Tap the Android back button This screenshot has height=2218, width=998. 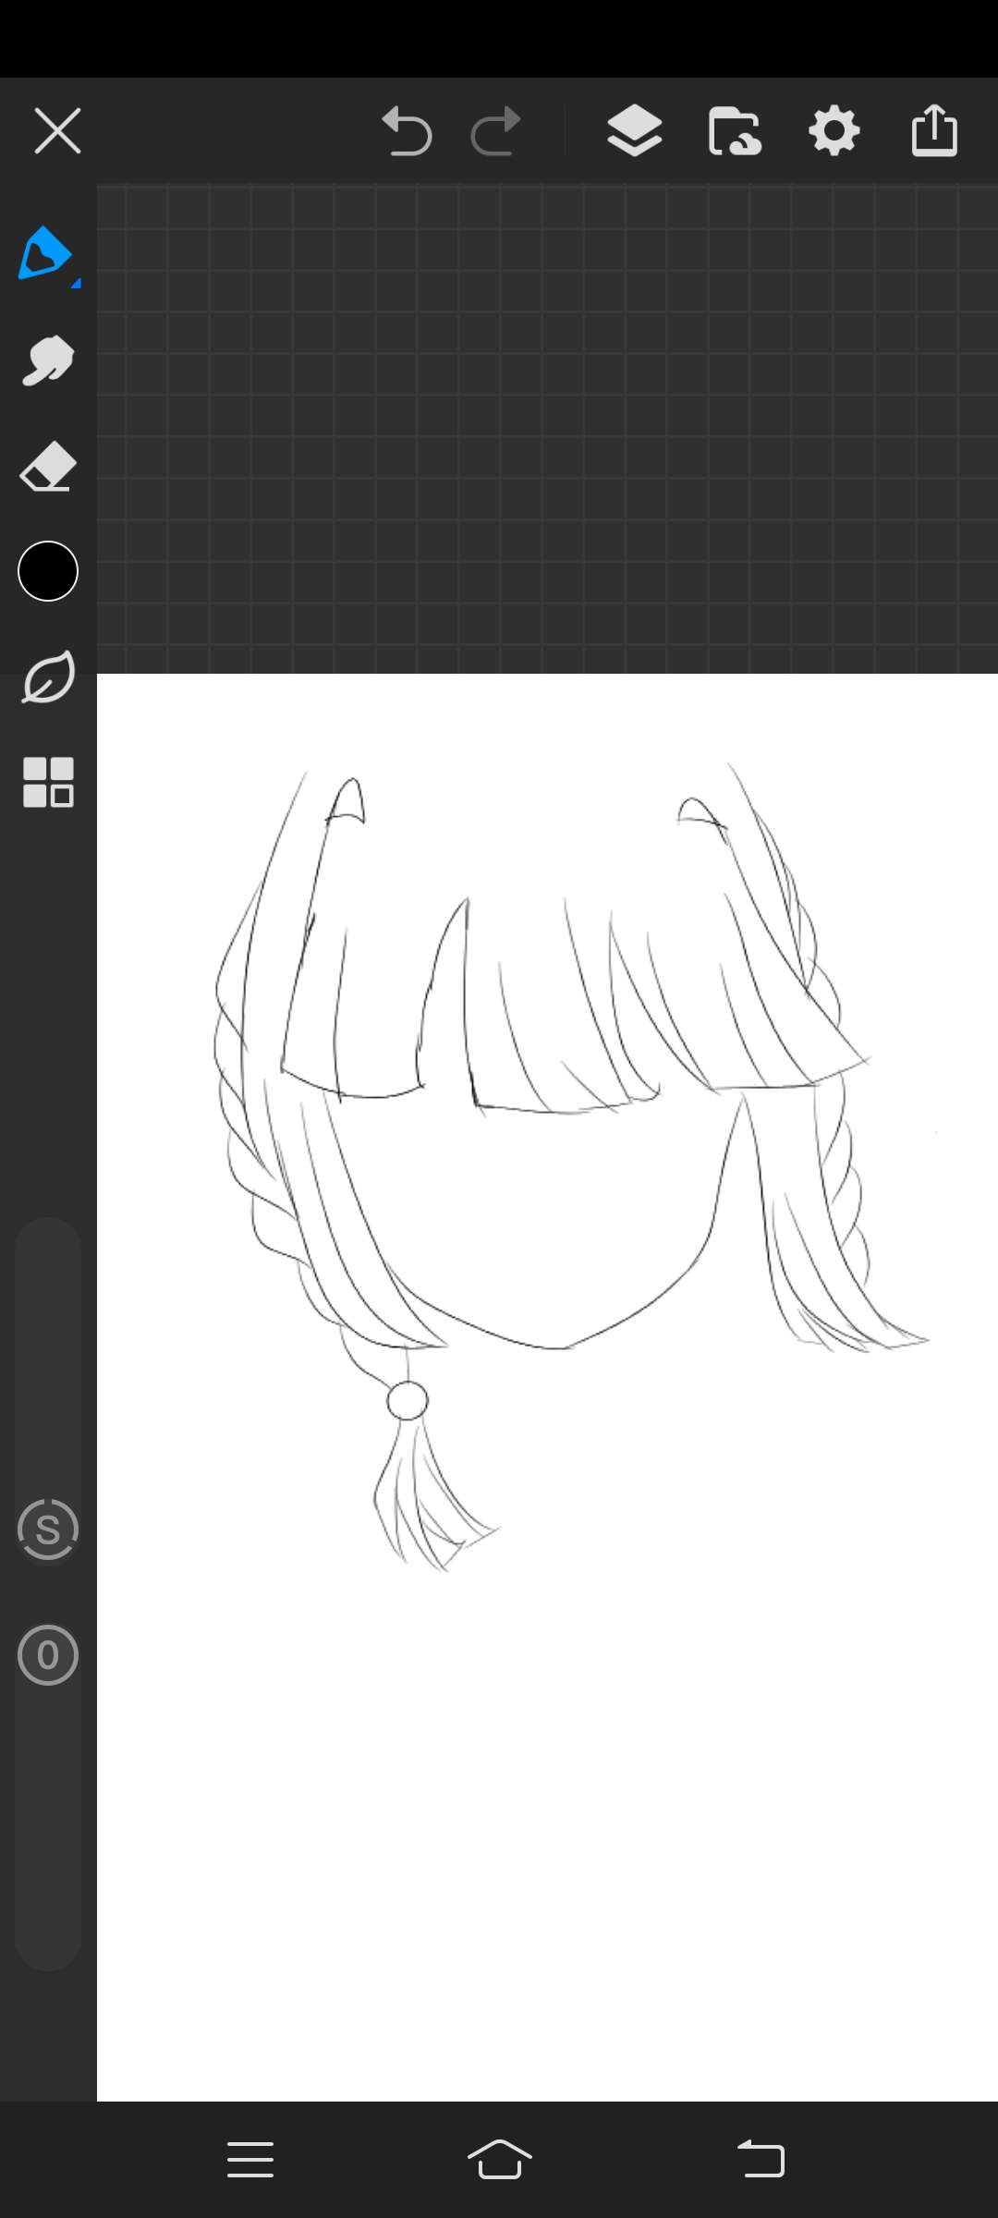[761, 2160]
